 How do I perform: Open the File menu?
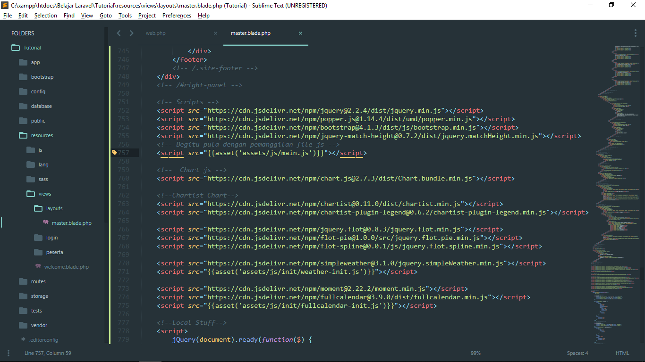click(x=8, y=16)
